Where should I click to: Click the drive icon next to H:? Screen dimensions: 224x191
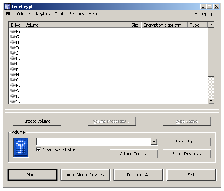[13, 42]
